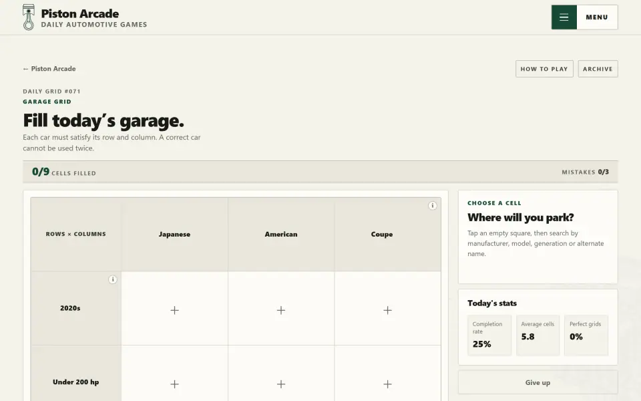Select the Japanese column header
Image resolution: width=641 pixels, height=401 pixels.
click(x=174, y=234)
